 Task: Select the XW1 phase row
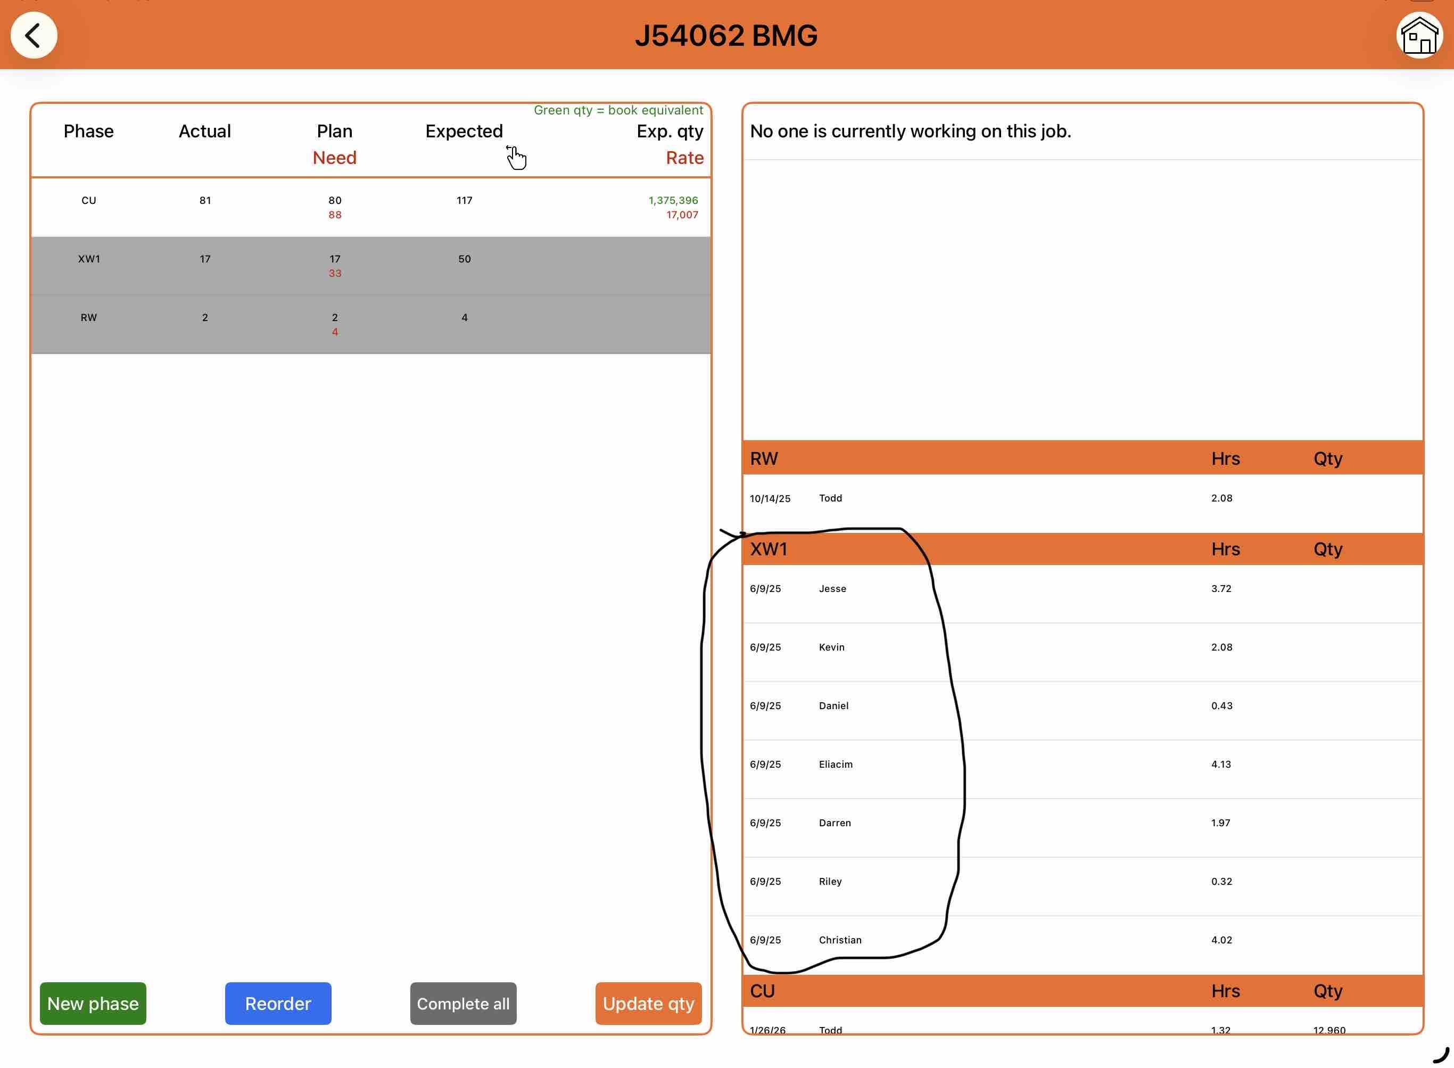370,266
